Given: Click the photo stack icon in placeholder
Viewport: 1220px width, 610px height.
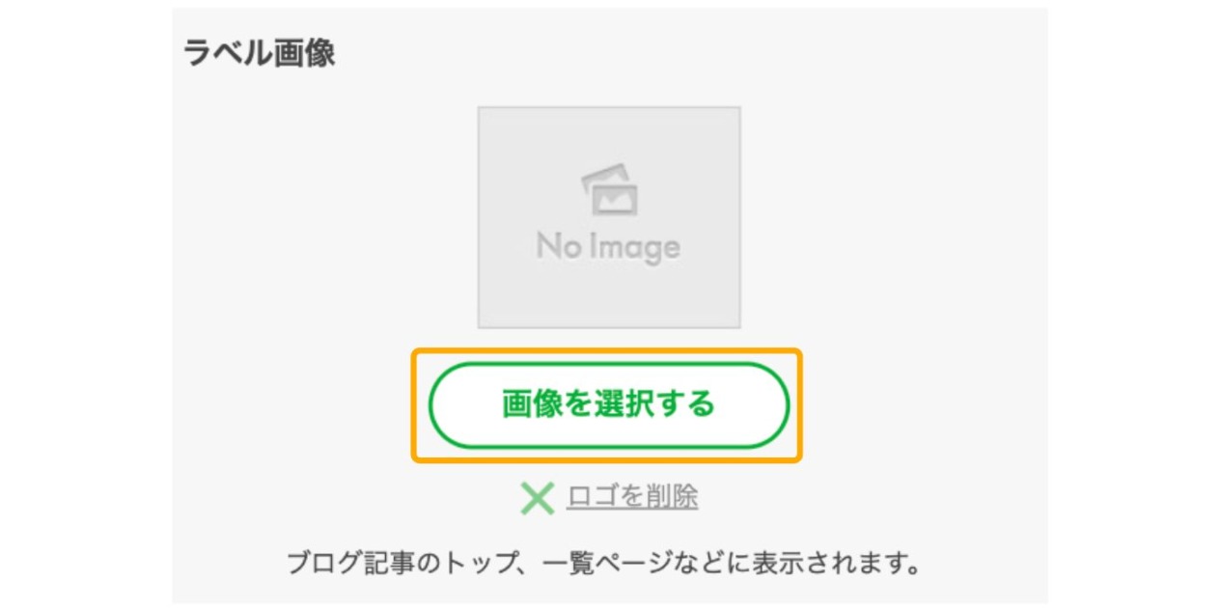Looking at the screenshot, I should point(610,190).
